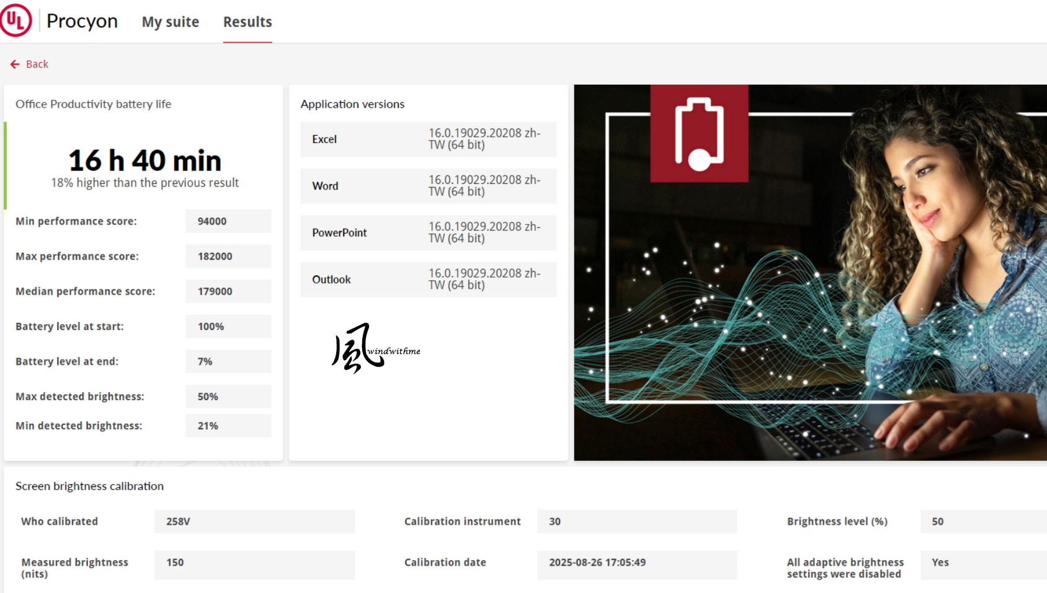Click the Brightness level field showing 50
This screenshot has height=593, width=1047.
(983, 522)
